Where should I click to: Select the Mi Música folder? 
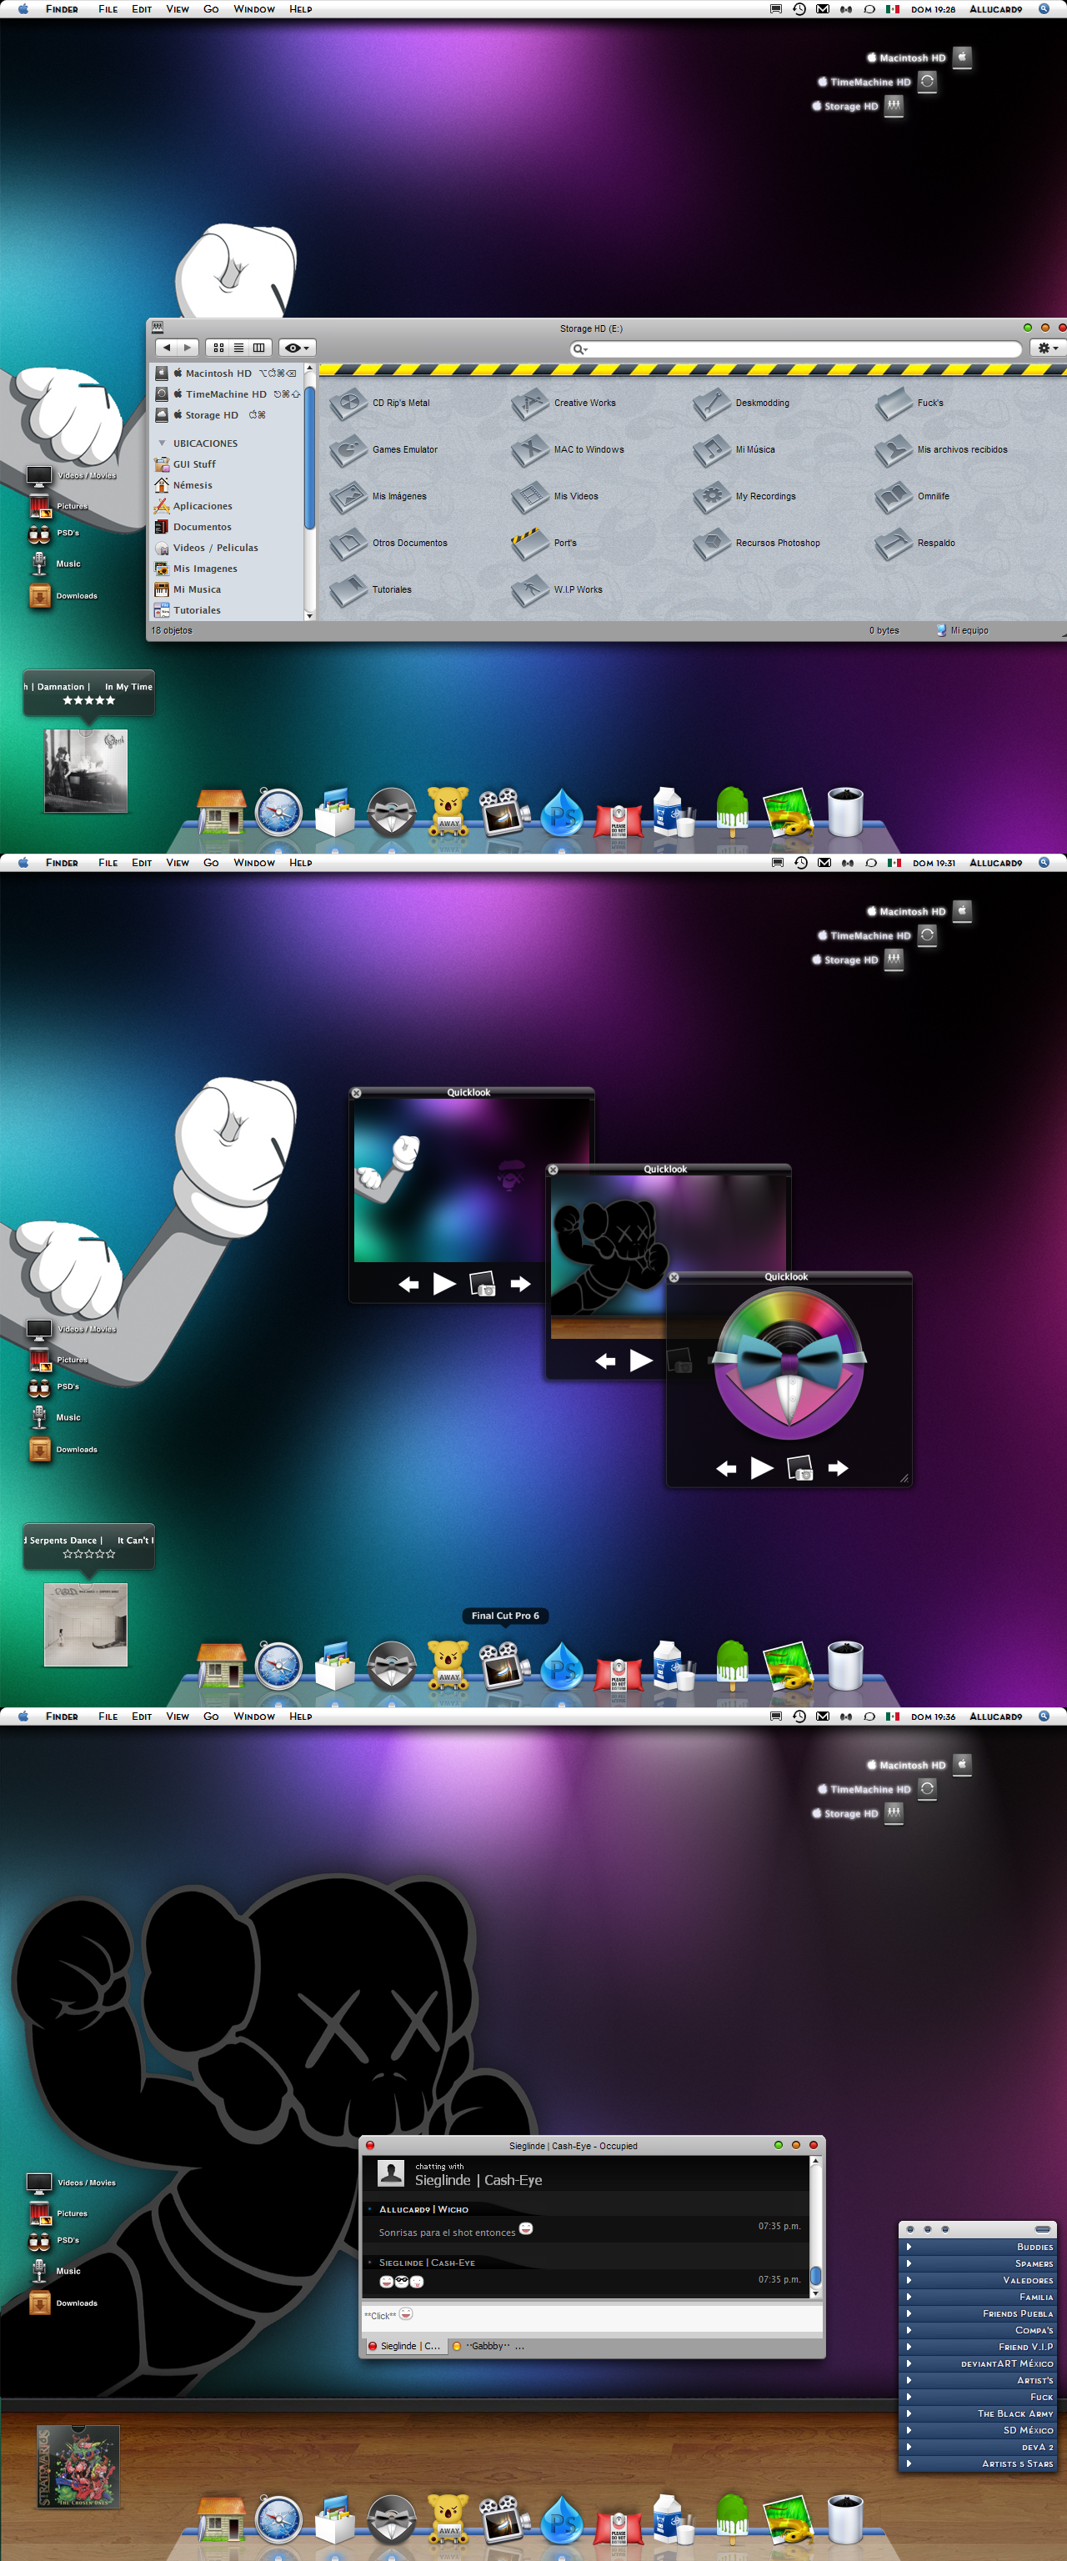coord(735,449)
